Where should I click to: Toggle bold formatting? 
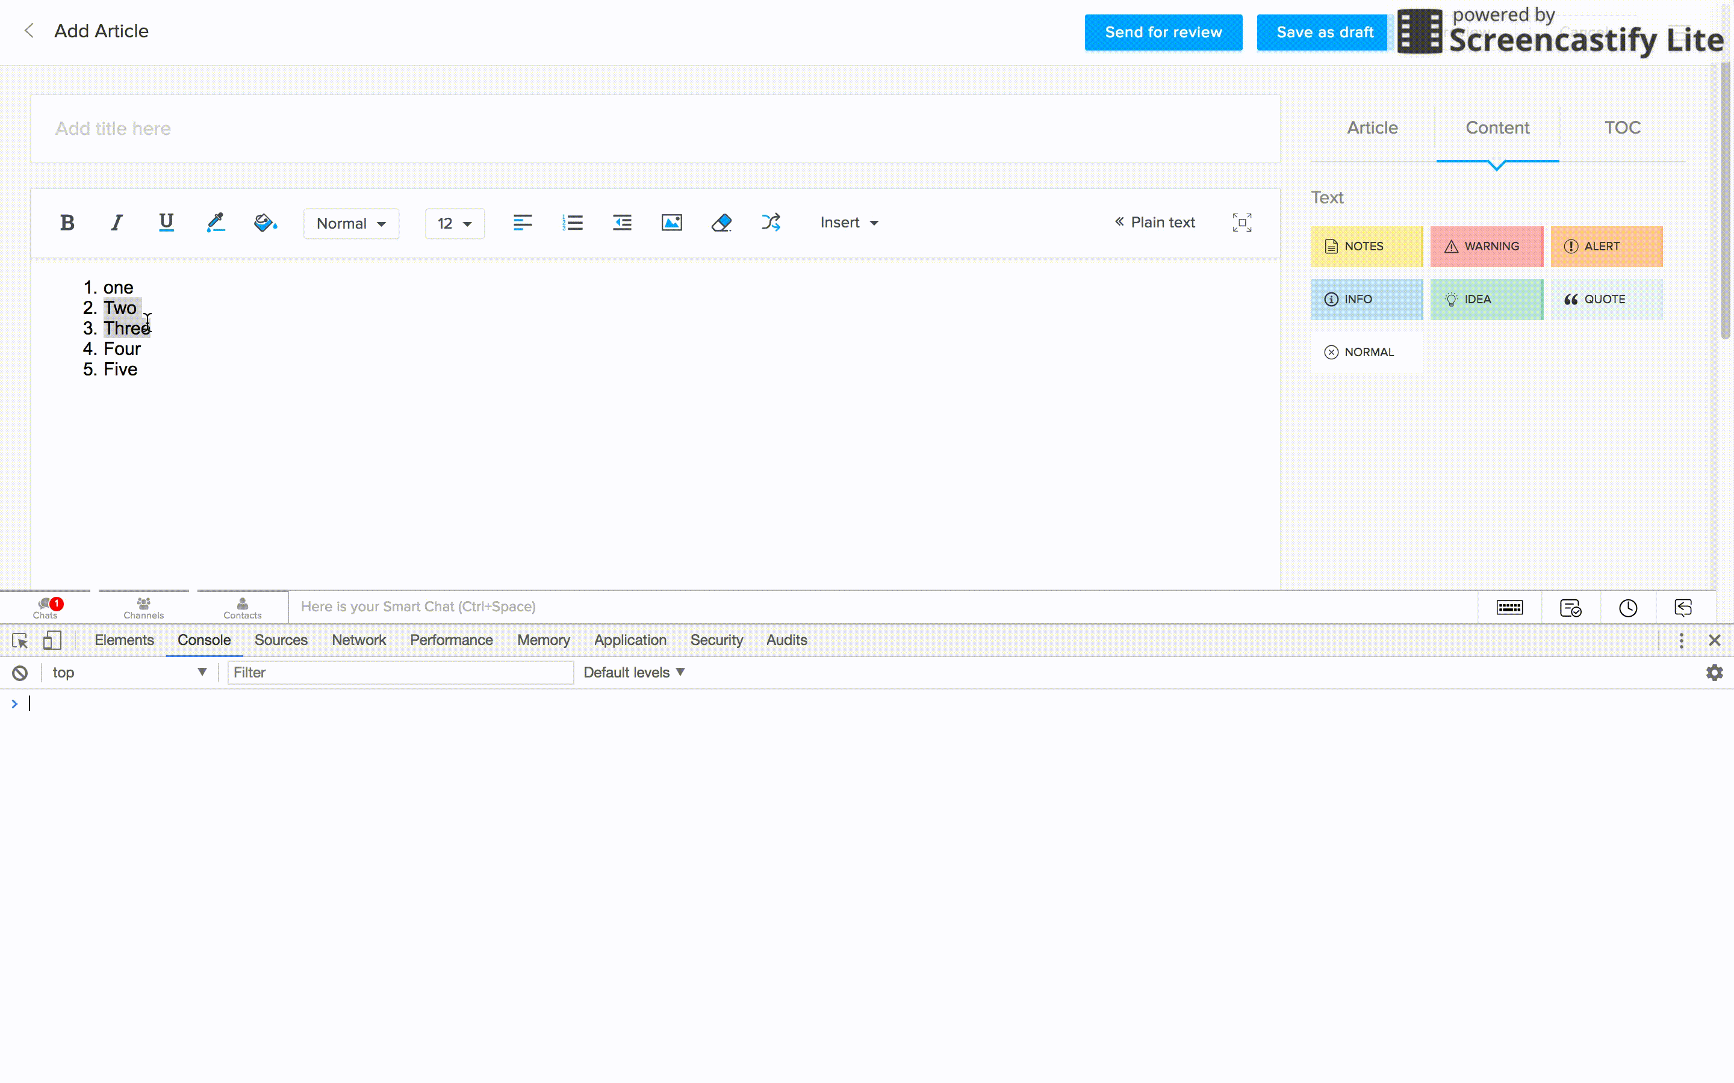(67, 222)
